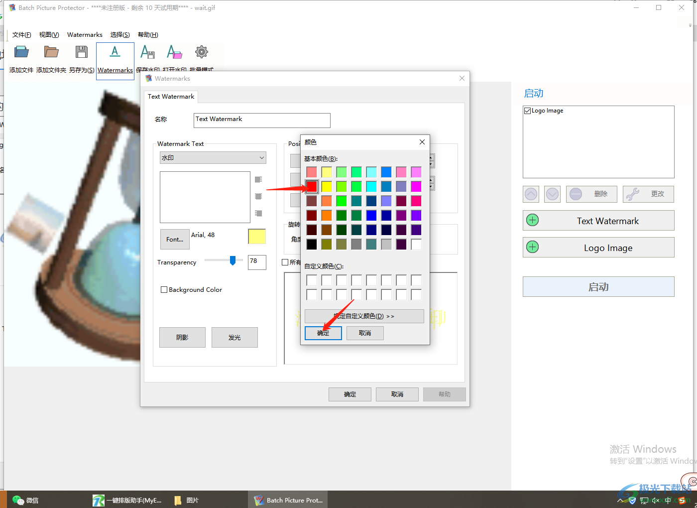Image resolution: width=697 pixels, height=508 pixels.
Task: Add a new Text Watermark from the right panel
Action: [598, 221]
